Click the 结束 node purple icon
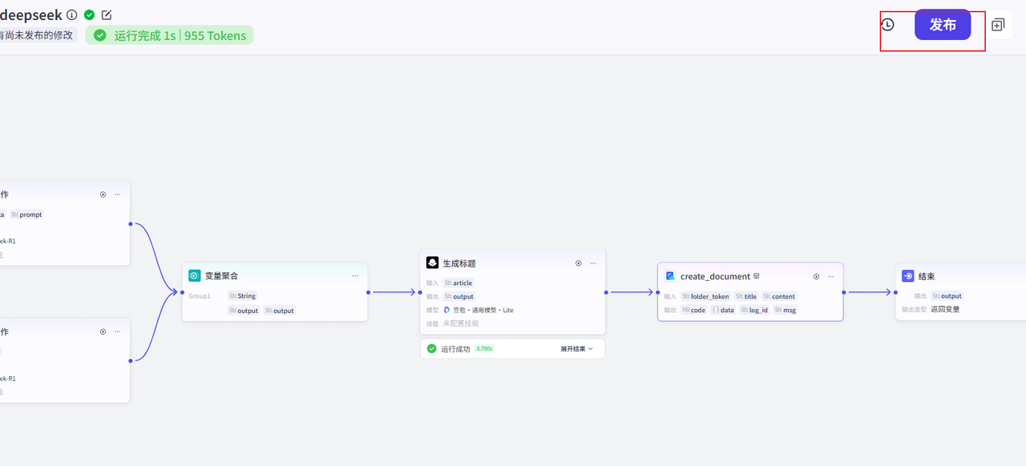The height and width of the screenshot is (466, 1026). coord(908,276)
